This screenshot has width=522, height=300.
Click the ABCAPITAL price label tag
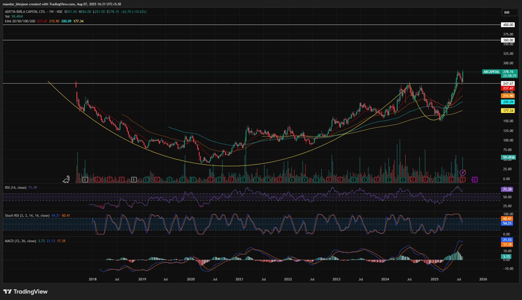click(491, 72)
